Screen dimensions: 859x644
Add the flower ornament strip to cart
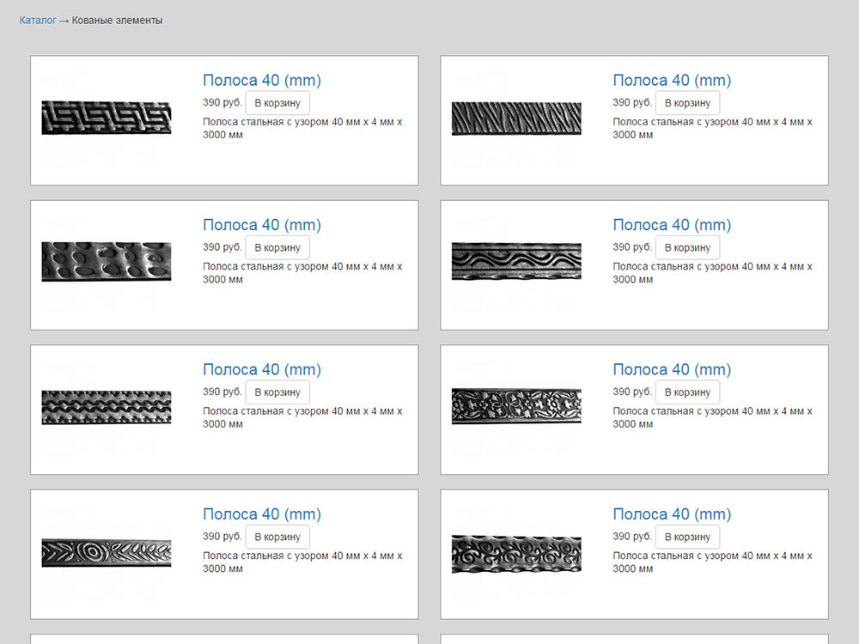coord(687,392)
